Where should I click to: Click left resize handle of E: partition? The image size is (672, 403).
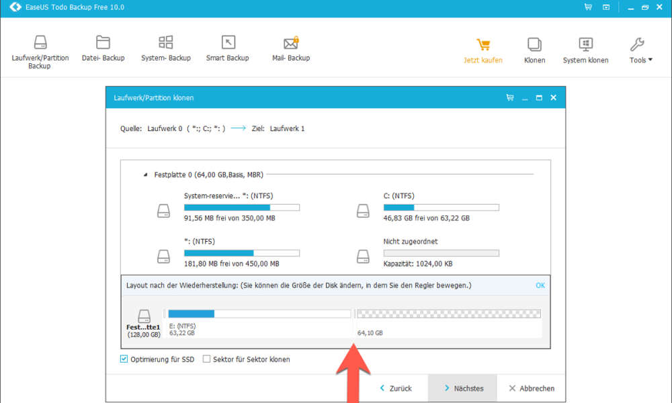pos(165,314)
